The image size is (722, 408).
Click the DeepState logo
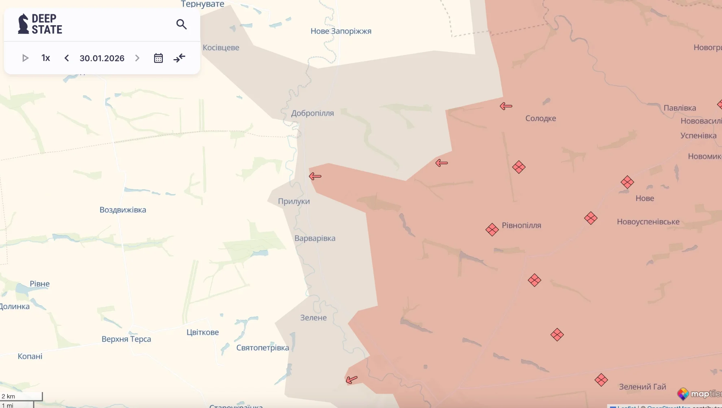tap(40, 24)
